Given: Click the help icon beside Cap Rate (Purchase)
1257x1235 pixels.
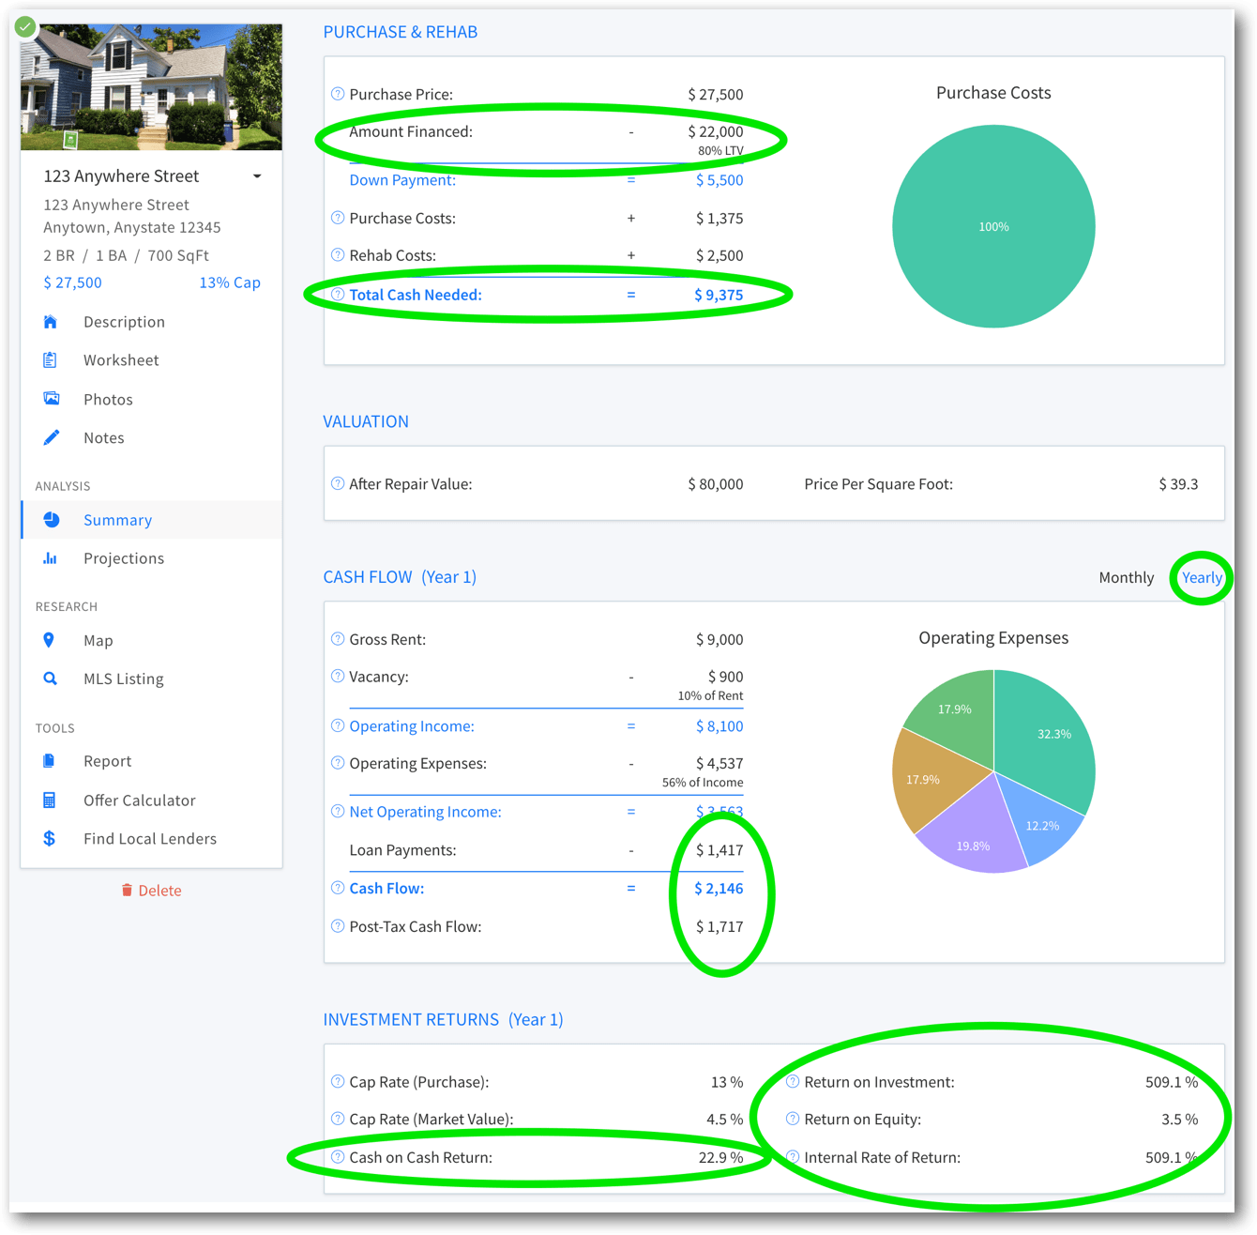Looking at the screenshot, I should point(338,1082).
